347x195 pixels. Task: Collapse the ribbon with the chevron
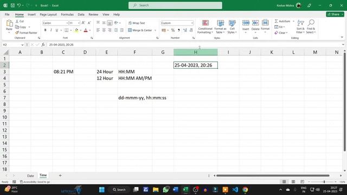point(342,37)
